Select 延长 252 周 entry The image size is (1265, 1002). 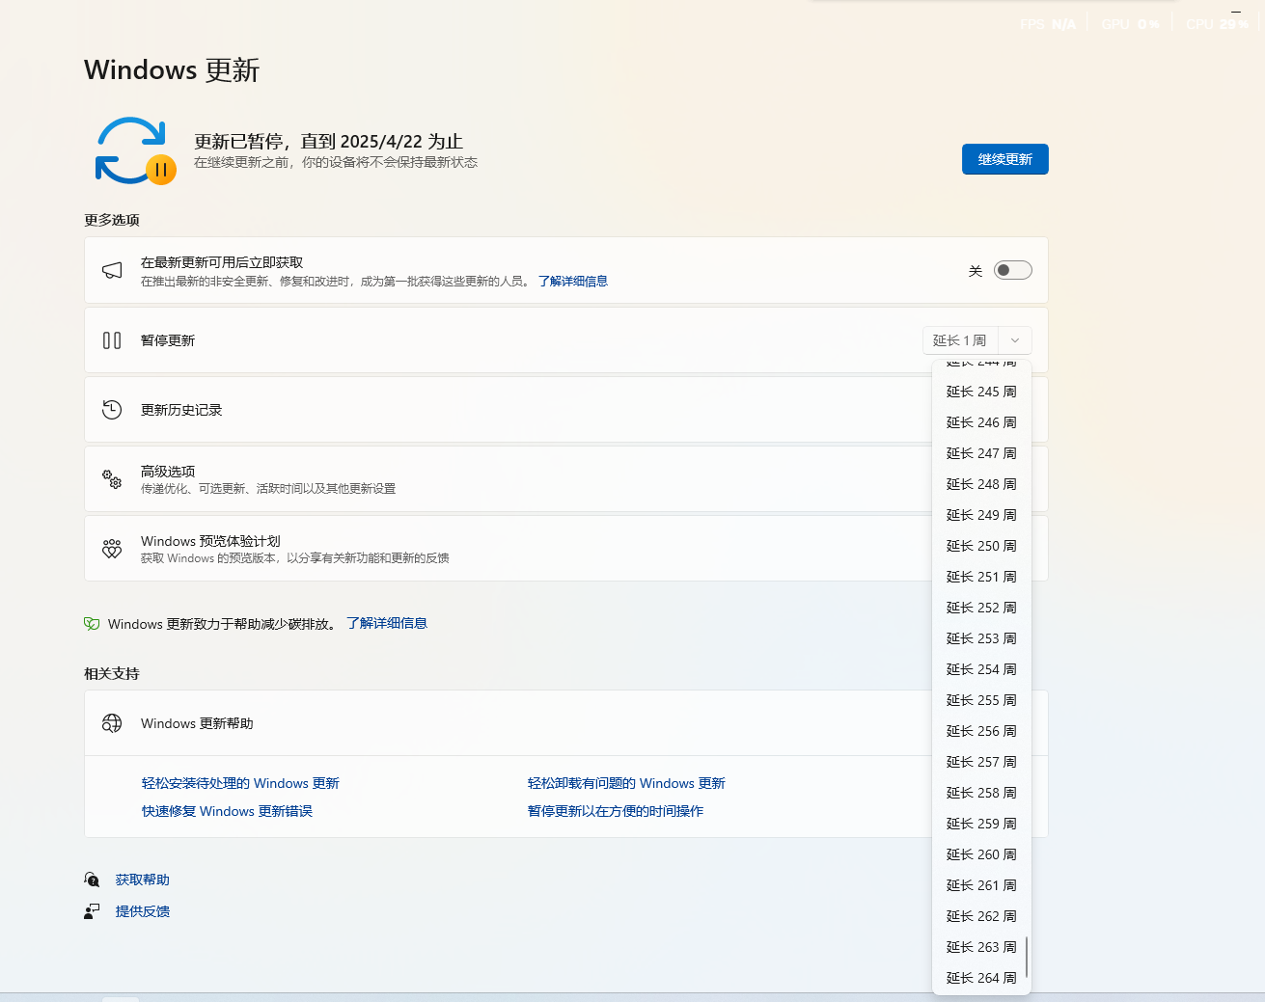pos(981,608)
